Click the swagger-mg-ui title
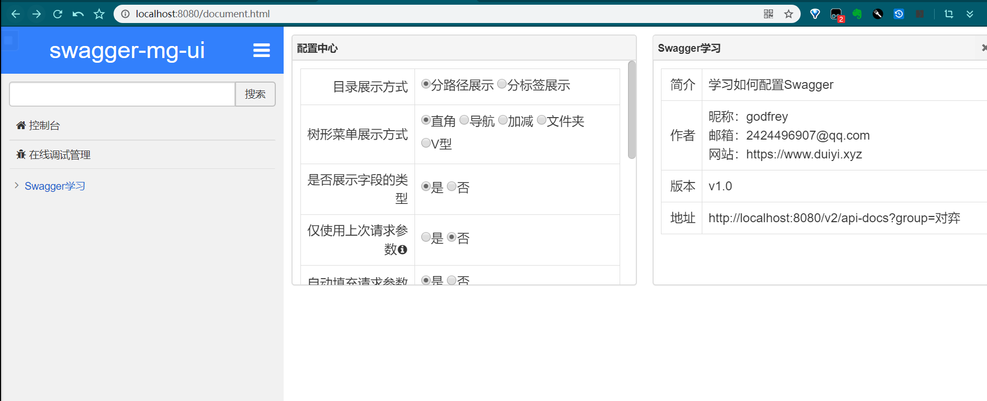Viewport: 987px width, 401px height. click(x=127, y=50)
